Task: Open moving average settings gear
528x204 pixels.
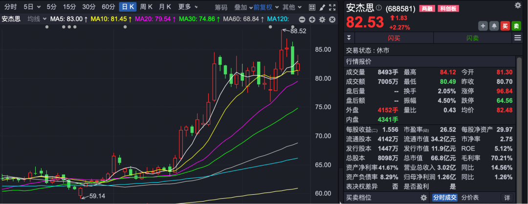Action: tap(322, 19)
